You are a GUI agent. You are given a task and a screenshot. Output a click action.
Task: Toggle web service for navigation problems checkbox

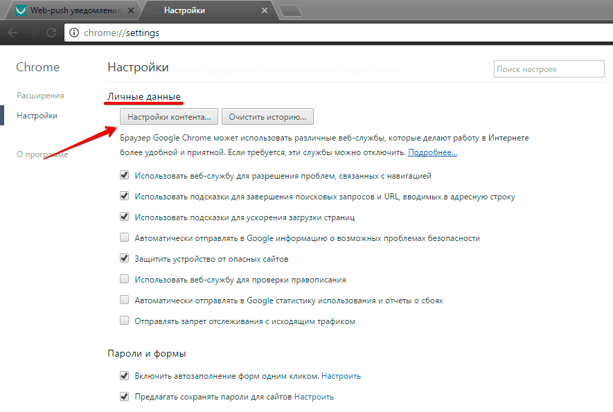coord(124,175)
